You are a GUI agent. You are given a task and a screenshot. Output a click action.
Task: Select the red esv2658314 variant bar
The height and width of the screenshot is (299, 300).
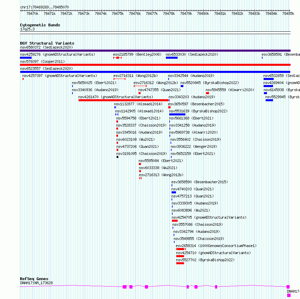pyautogui.click(x=181, y=249)
